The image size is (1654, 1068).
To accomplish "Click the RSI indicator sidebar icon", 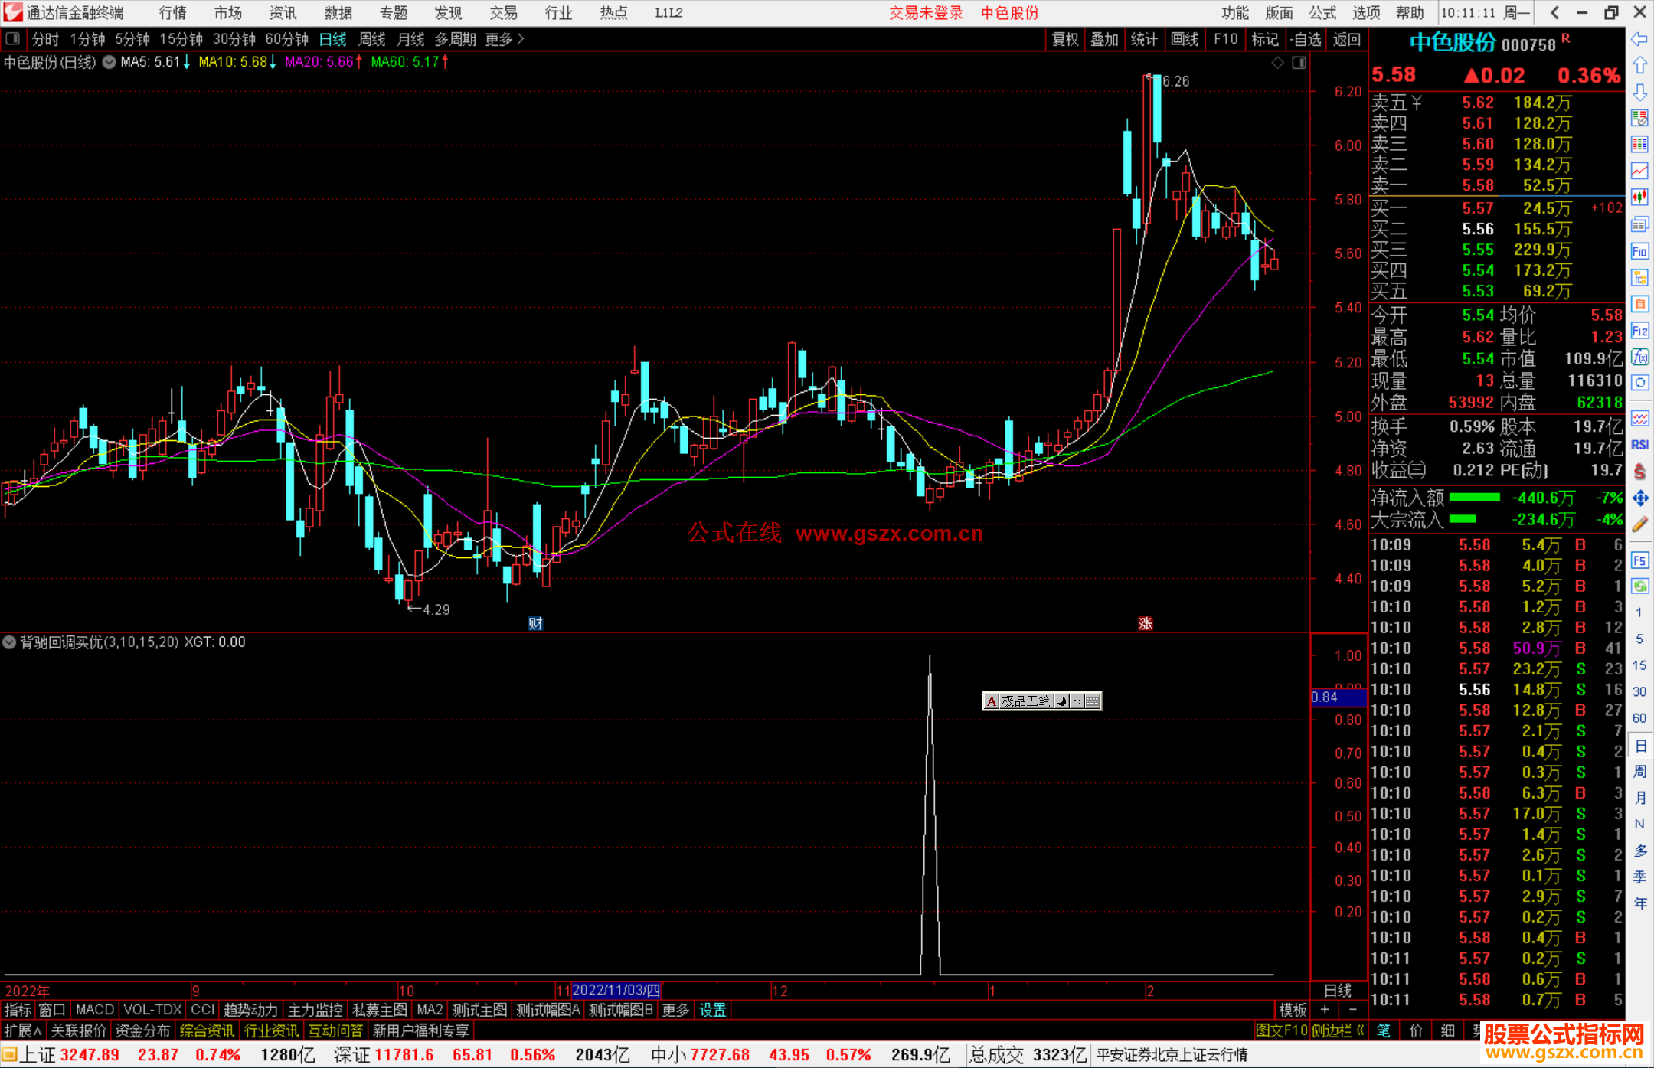I will [x=1639, y=445].
